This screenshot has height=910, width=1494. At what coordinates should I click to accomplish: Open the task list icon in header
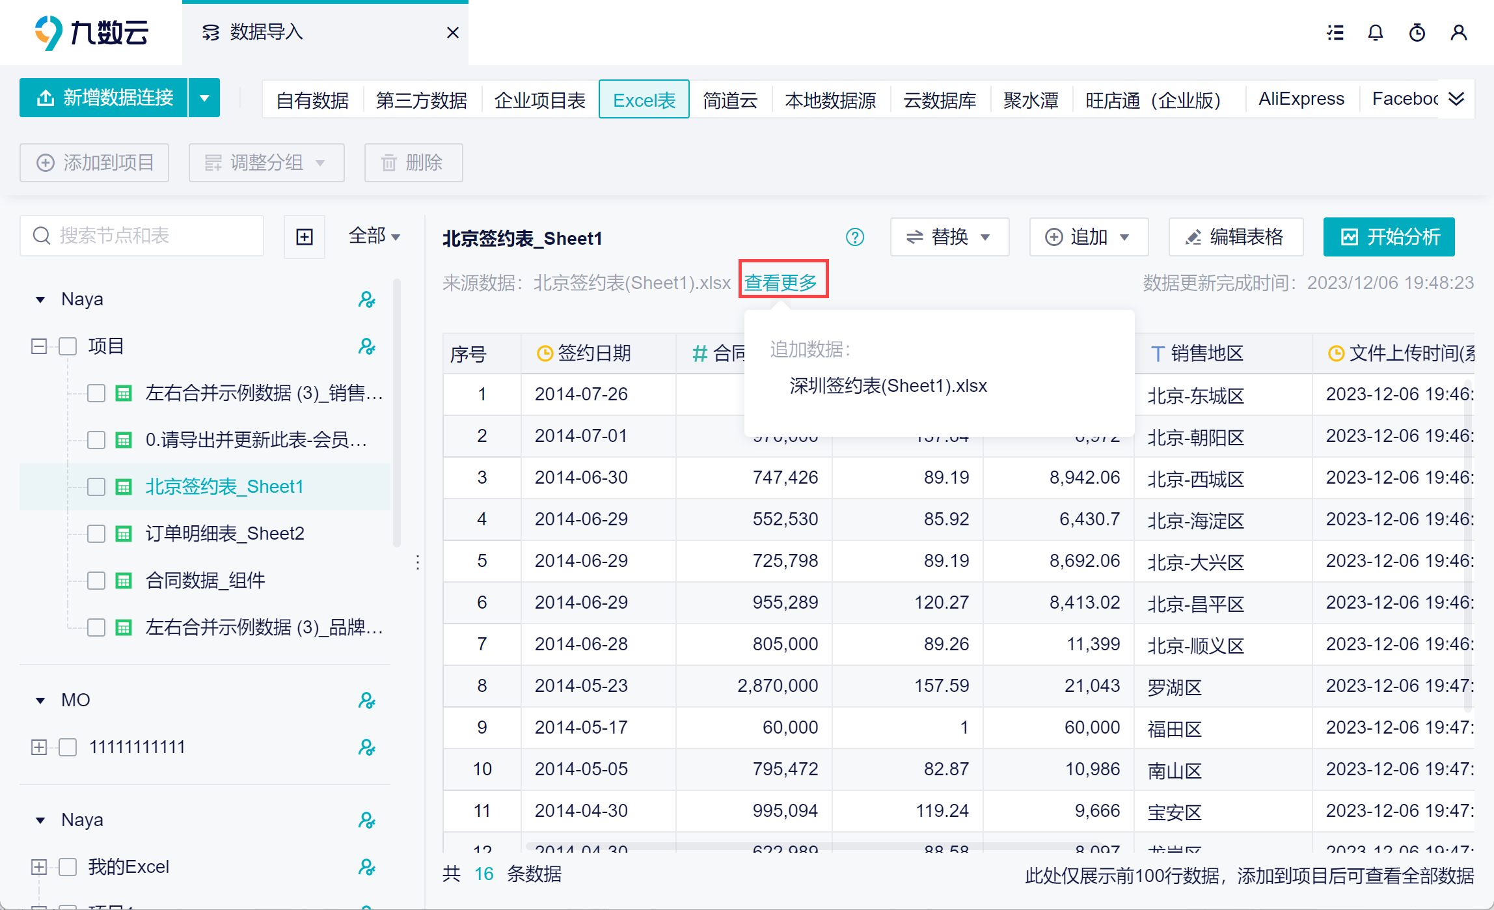(1335, 33)
